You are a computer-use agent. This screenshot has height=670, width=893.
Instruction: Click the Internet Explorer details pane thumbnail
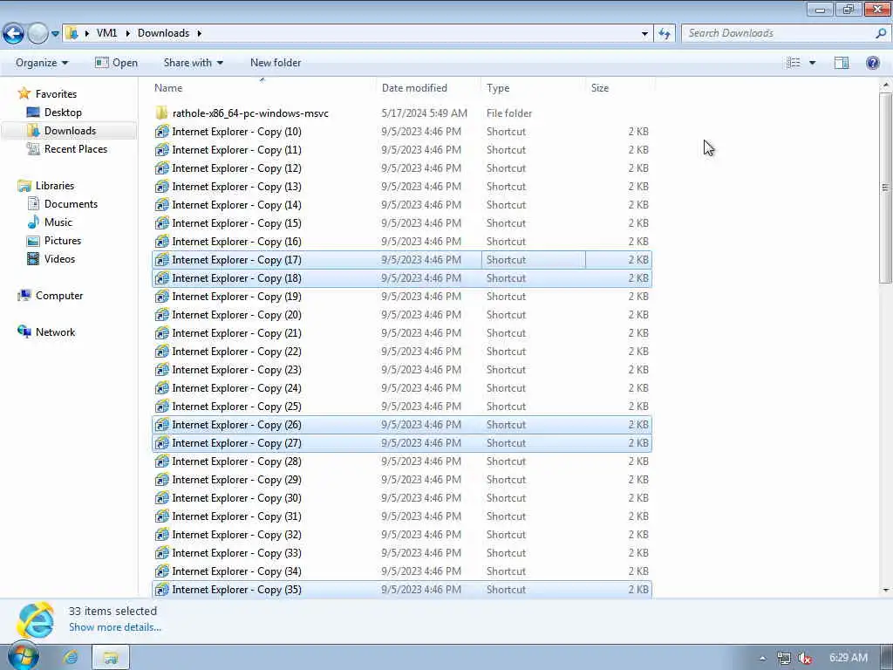[x=35, y=619]
